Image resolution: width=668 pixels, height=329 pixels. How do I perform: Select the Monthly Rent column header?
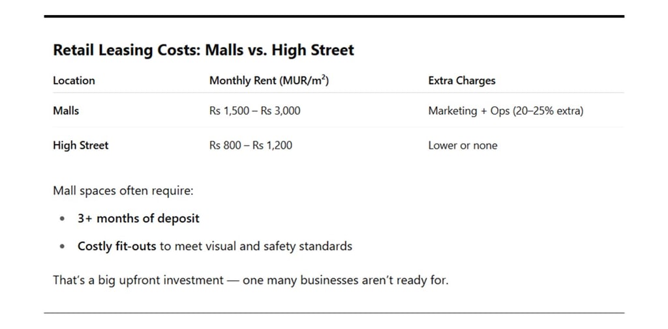point(269,80)
